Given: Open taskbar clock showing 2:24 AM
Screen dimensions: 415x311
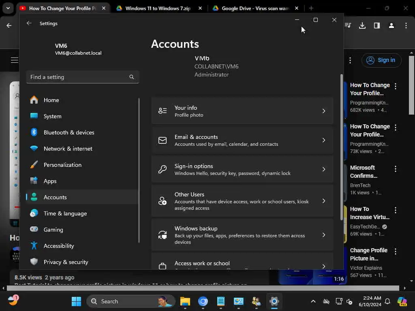Looking at the screenshot, I should (x=370, y=301).
